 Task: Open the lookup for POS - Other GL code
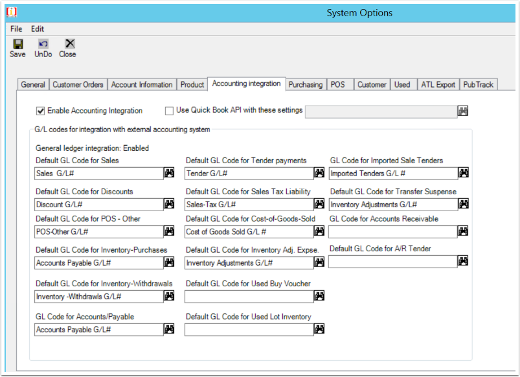[x=169, y=231]
